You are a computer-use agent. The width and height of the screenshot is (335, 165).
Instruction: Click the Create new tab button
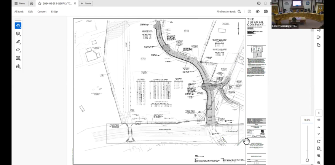[x=86, y=3]
